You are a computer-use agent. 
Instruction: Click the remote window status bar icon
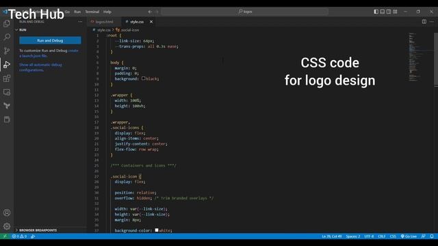pyautogui.click(x=5, y=236)
